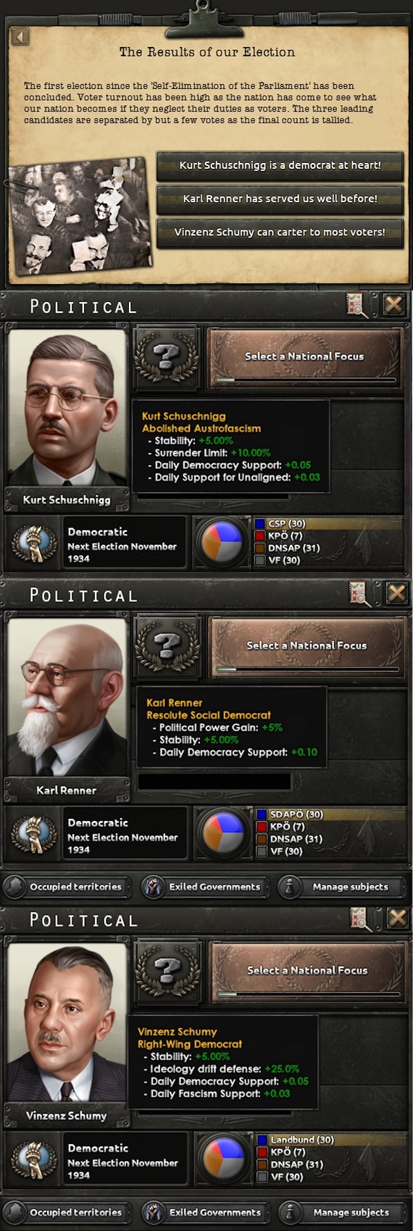Select Karl Renner has served us well before
413x1231 pixels.
point(280,199)
